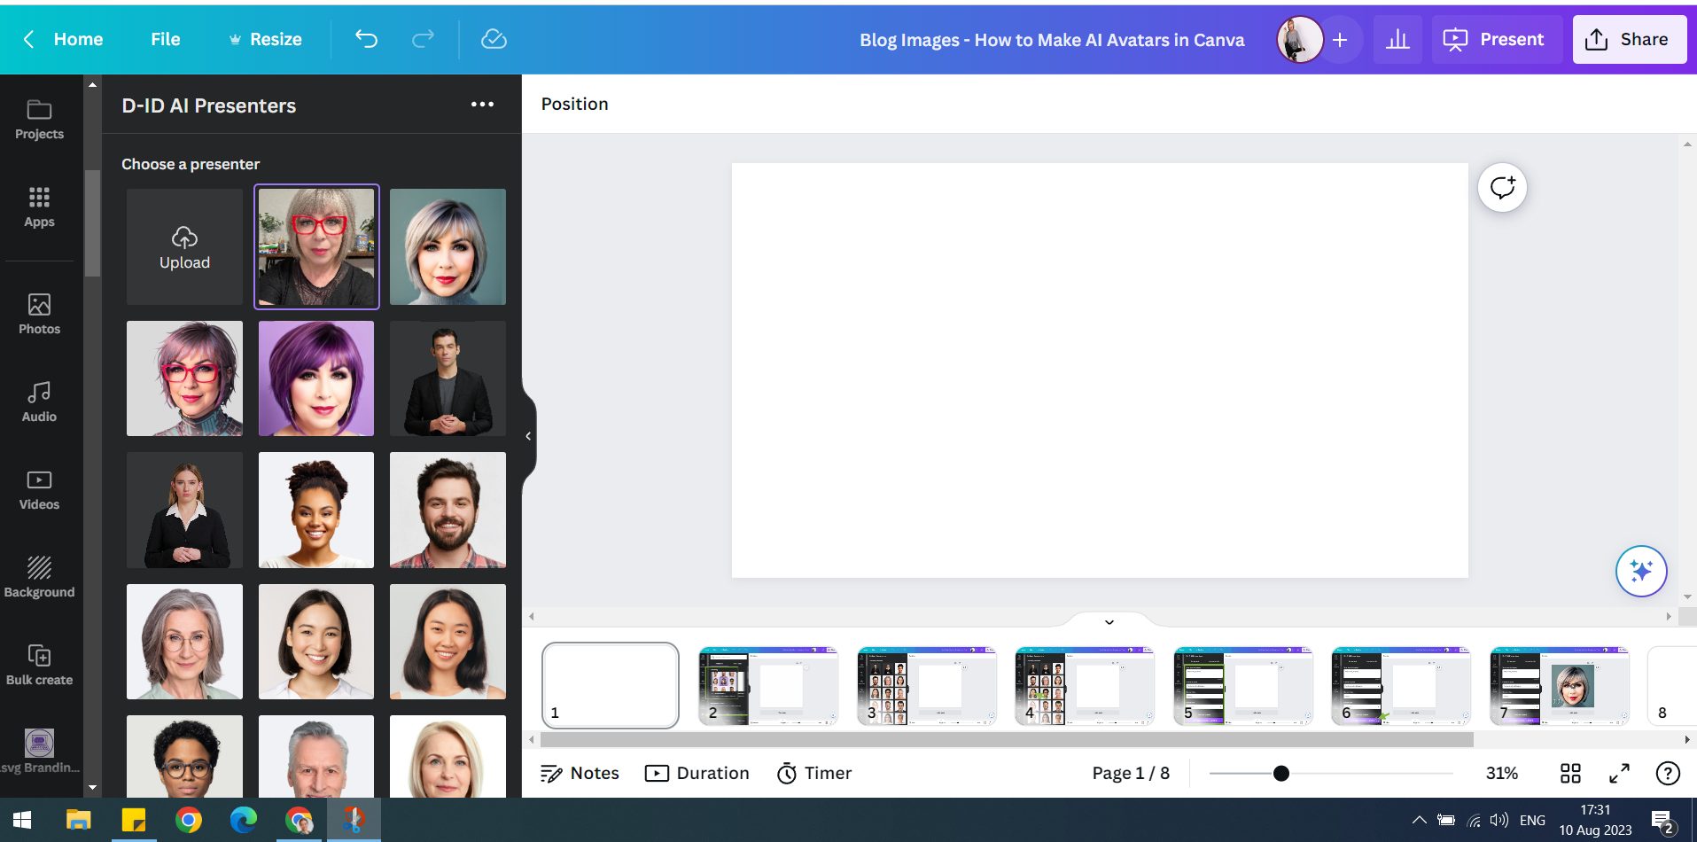The height and width of the screenshot is (842, 1697).
Task: Open the Photos panel
Action: [39, 313]
